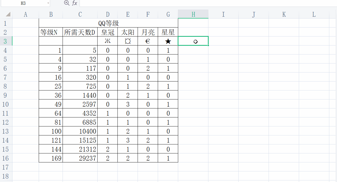Click the cell containing 32
This screenshot has width=337, height=182.
(x=80, y=59)
